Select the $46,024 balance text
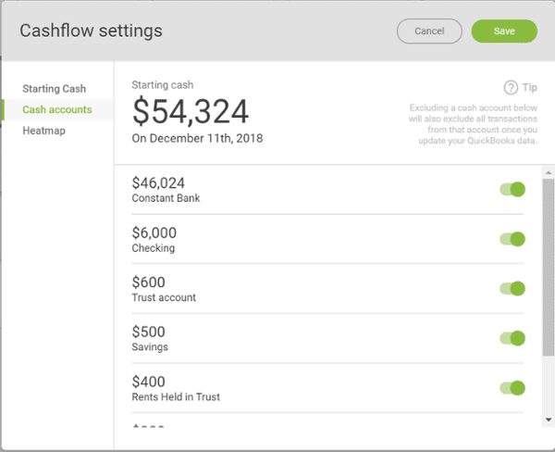 (x=158, y=183)
